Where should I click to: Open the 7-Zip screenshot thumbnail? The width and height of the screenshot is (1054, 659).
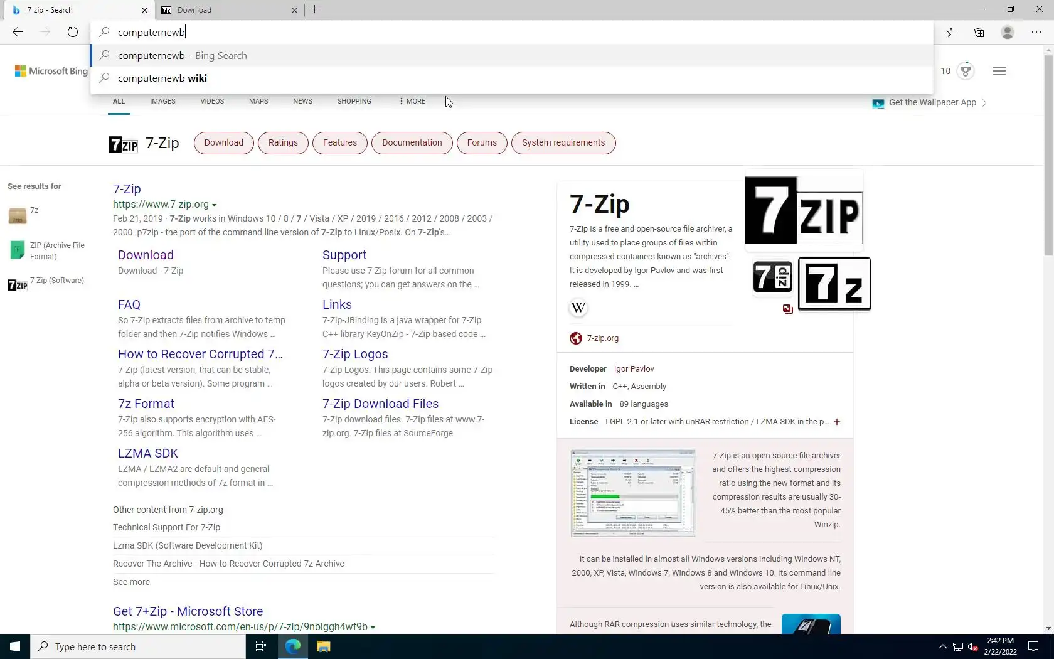pos(633,493)
